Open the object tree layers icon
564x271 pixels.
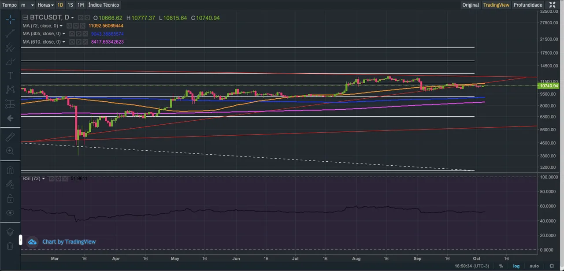[10, 232]
